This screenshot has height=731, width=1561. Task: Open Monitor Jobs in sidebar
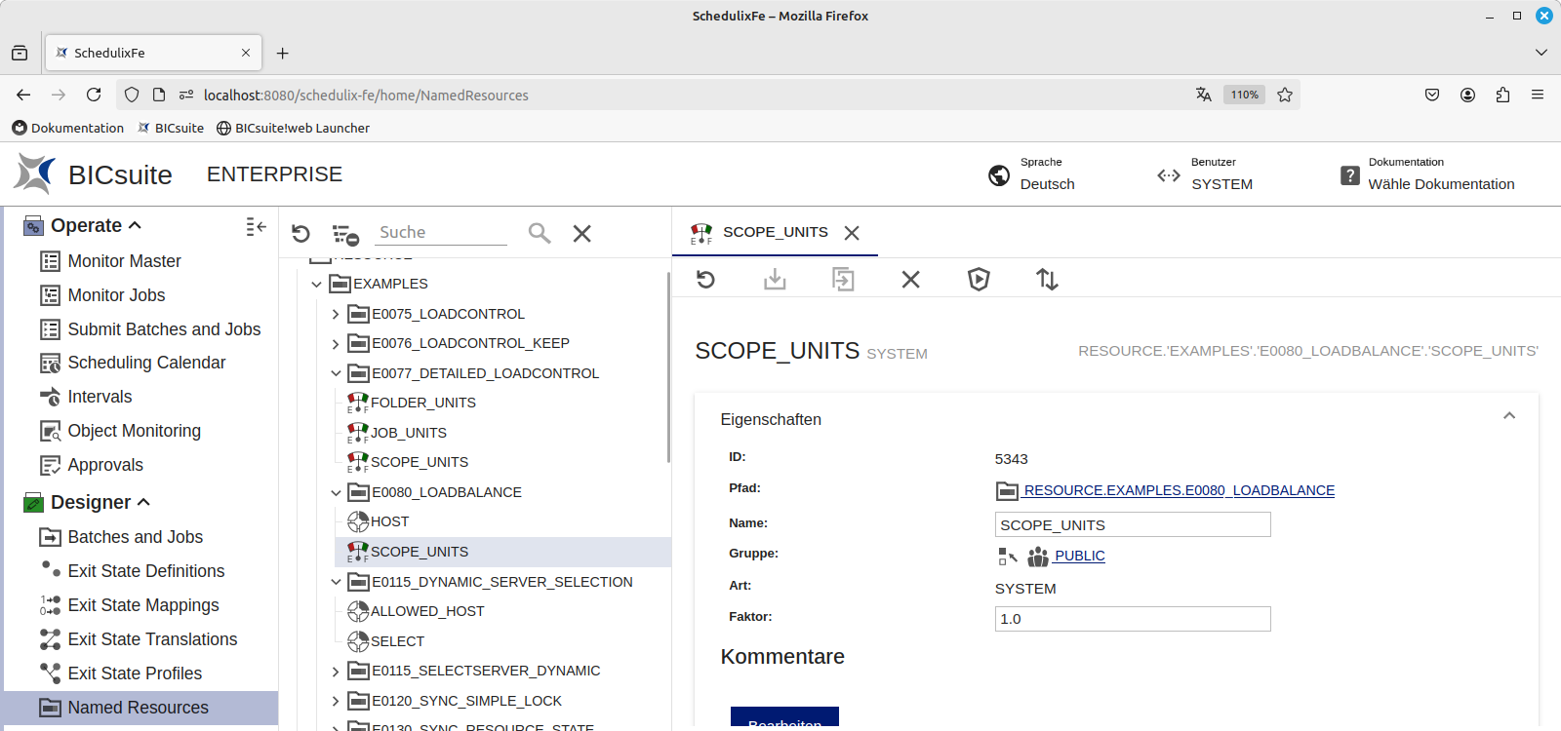pos(116,295)
